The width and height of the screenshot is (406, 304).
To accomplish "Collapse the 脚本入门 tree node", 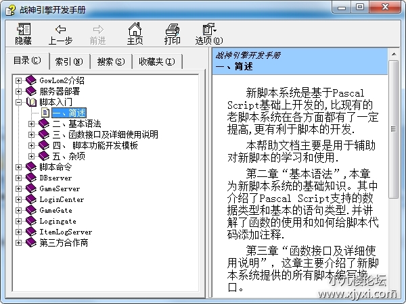I will tap(18, 102).
